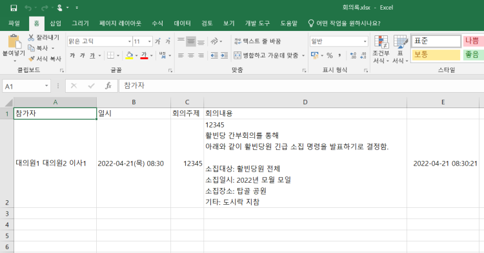Align text left
This screenshot has height=253, width=484.
pyautogui.click(x=181, y=55)
